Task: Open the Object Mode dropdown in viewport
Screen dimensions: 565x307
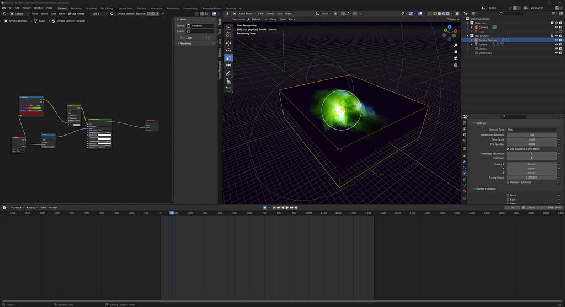Action: pos(243,13)
